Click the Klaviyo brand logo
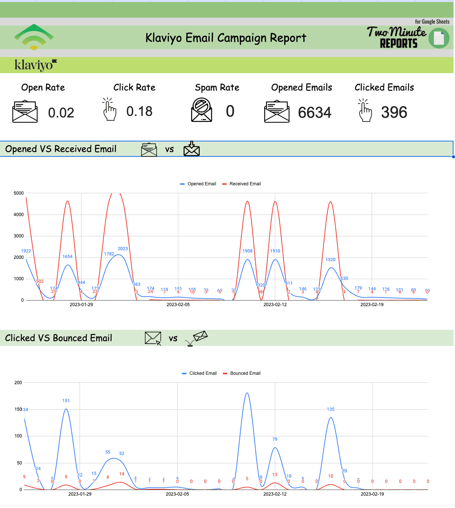 click(35, 65)
